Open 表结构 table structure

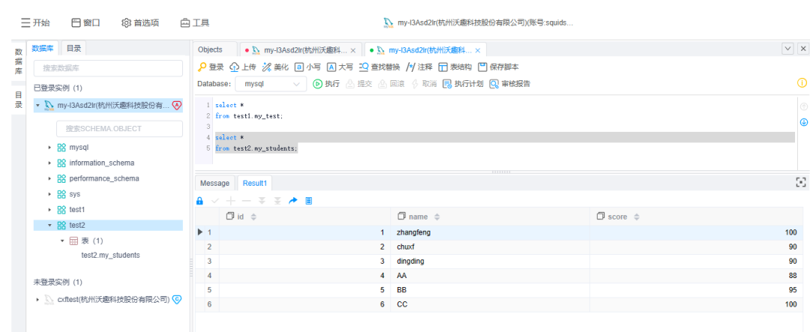[x=454, y=67]
